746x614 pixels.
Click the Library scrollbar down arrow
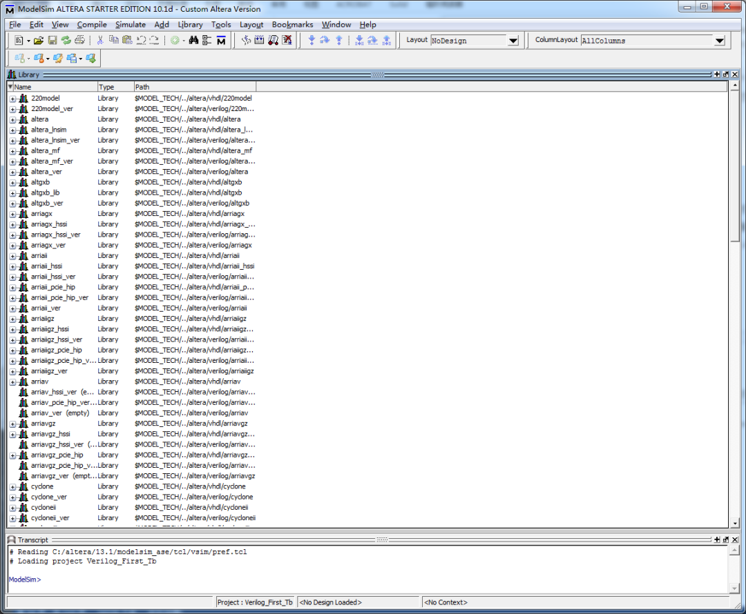pos(735,523)
